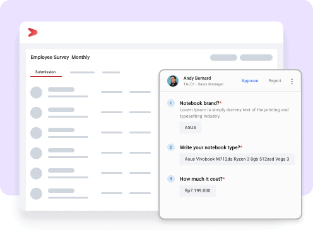Click question number 3 badge
313x234 pixels.
pos(171,179)
